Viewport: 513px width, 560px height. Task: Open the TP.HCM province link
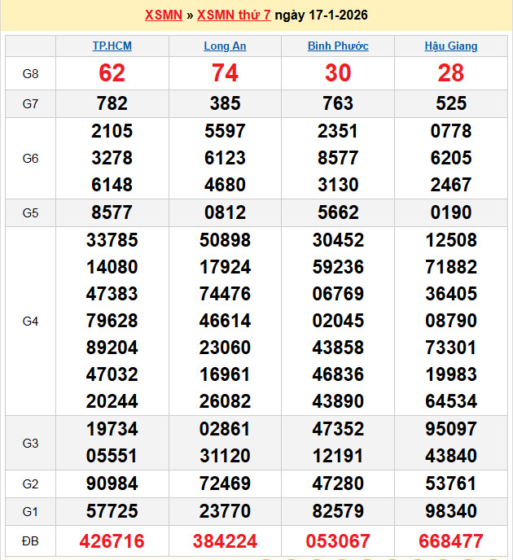(x=112, y=46)
